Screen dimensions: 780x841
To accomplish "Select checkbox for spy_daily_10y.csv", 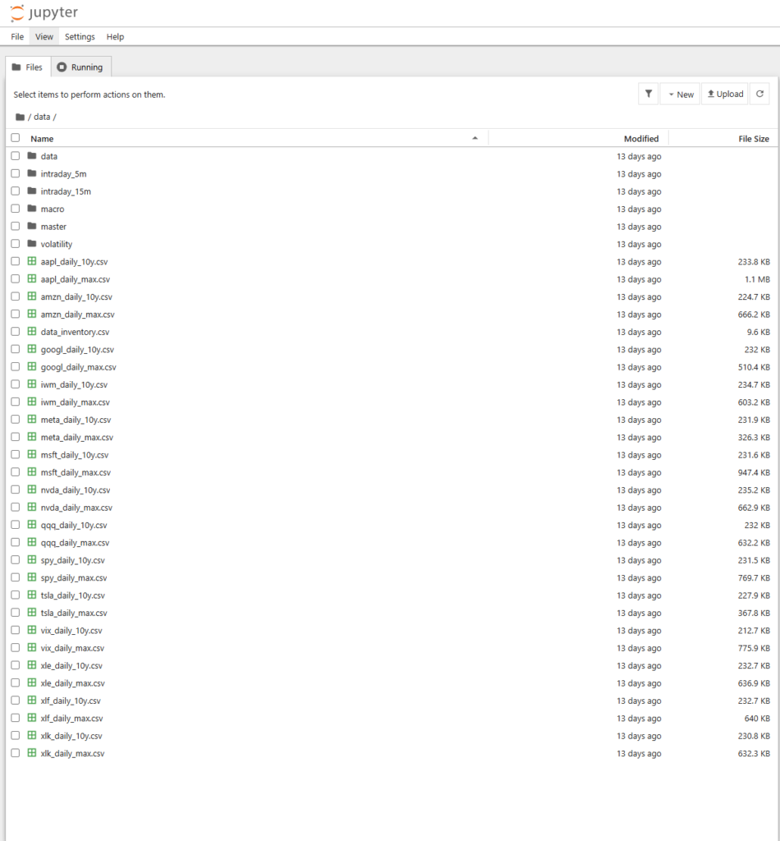I will point(15,559).
